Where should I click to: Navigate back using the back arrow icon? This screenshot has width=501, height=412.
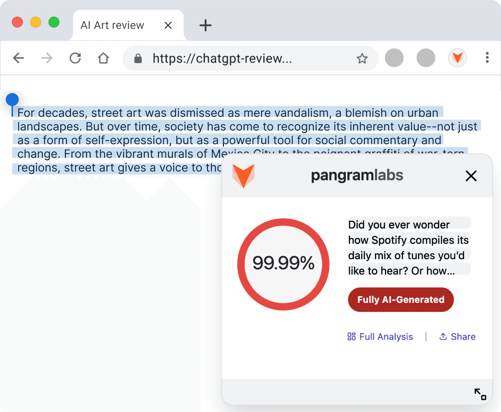pyautogui.click(x=19, y=58)
